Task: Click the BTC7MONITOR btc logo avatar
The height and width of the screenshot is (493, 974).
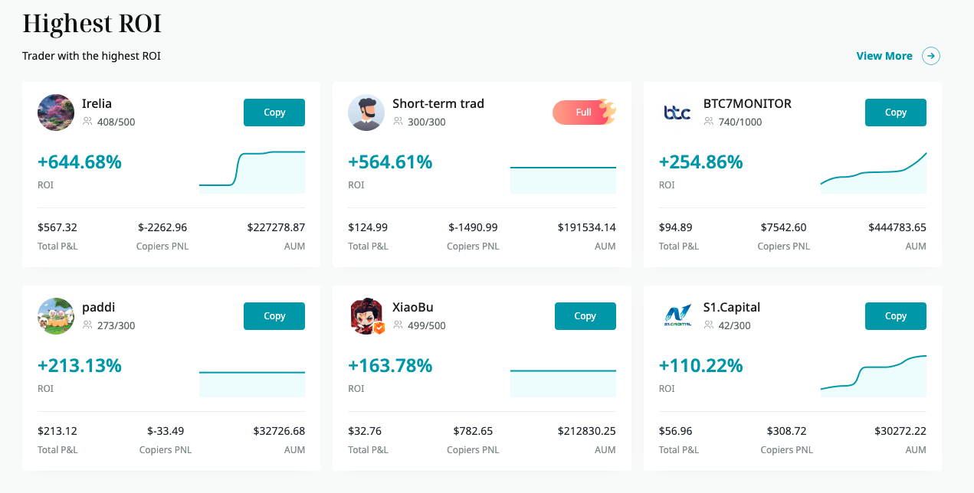Action: tap(677, 111)
